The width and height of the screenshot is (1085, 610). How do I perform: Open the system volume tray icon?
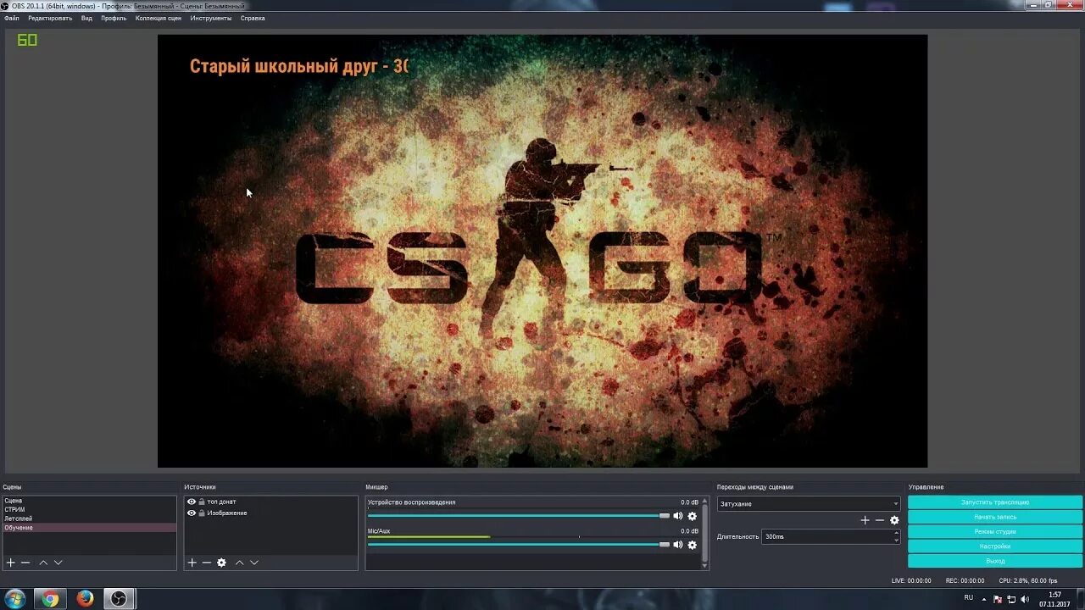tap(1025, 599)
